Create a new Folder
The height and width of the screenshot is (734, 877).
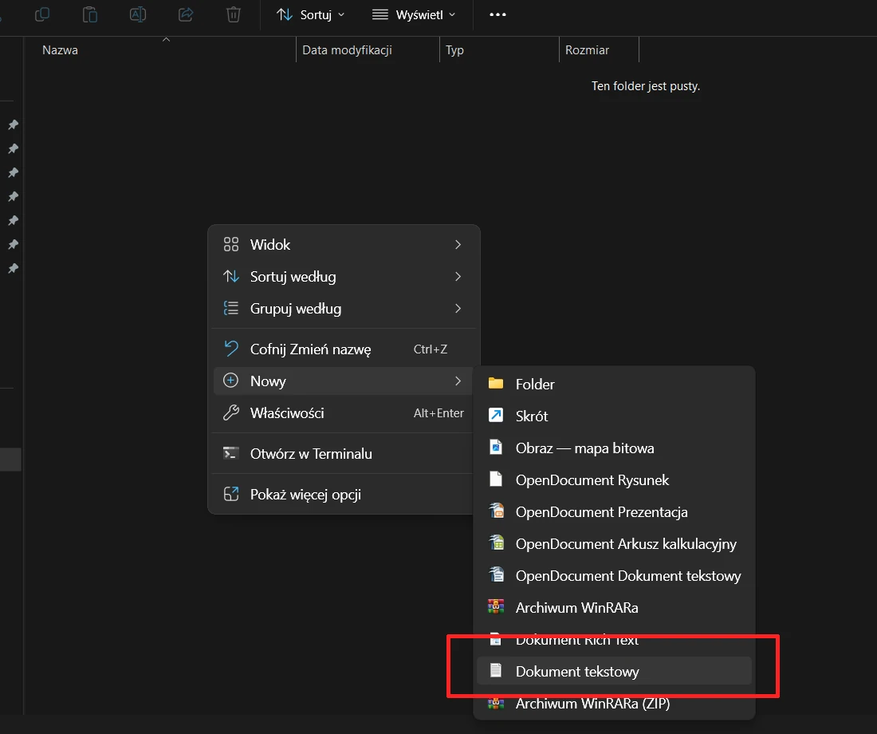(x=614, y=384)
